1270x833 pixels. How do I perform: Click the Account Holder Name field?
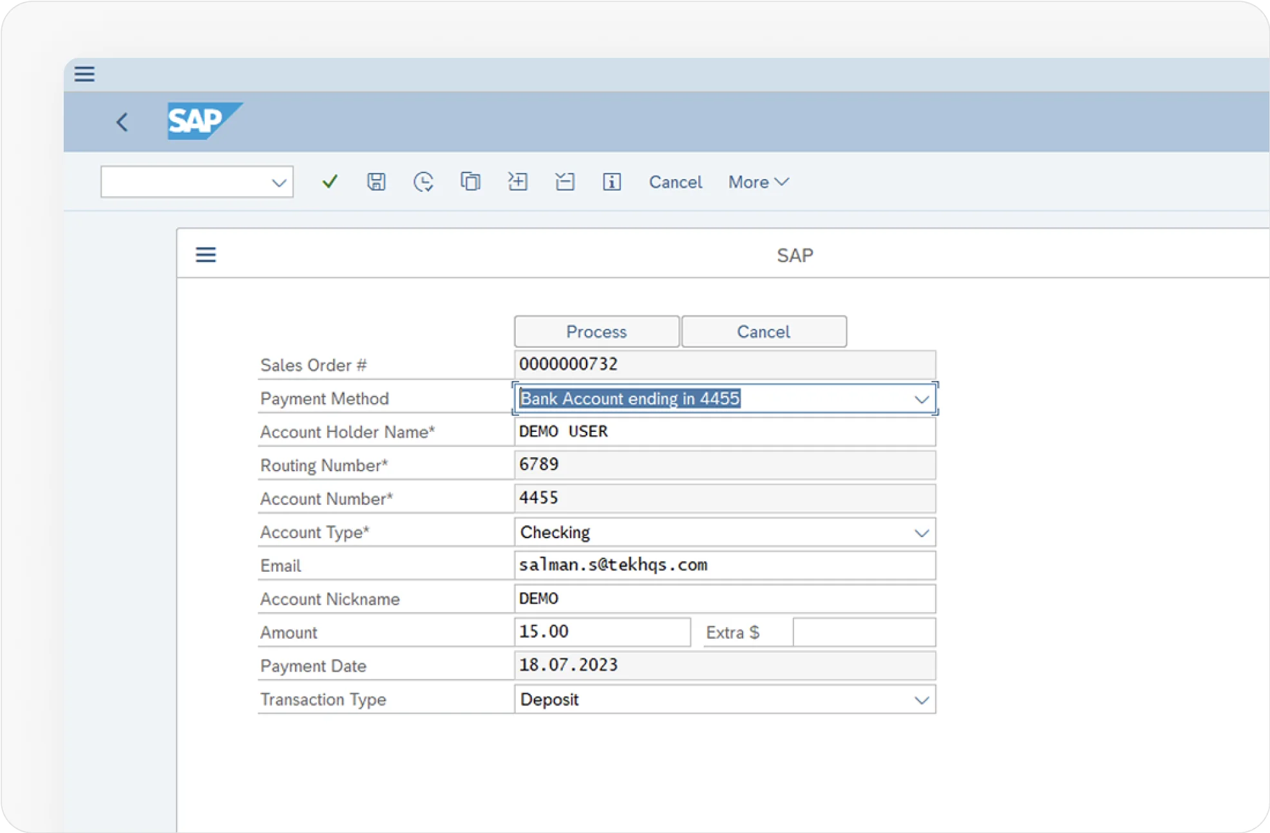(x=725, y=431)
